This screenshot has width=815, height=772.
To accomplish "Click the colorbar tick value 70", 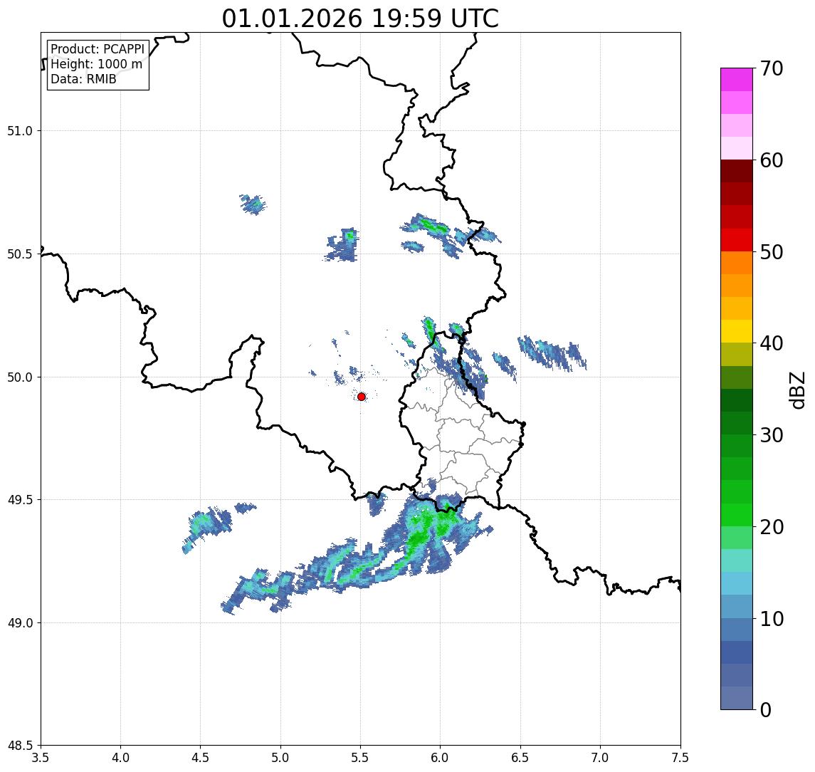I will 771,68.
